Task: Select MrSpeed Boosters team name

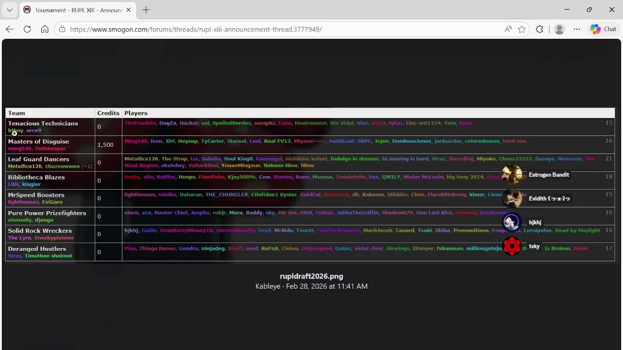Action: 36,195
